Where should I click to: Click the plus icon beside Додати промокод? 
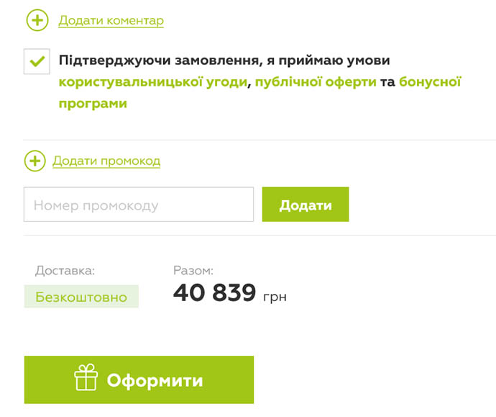(35, 161)
